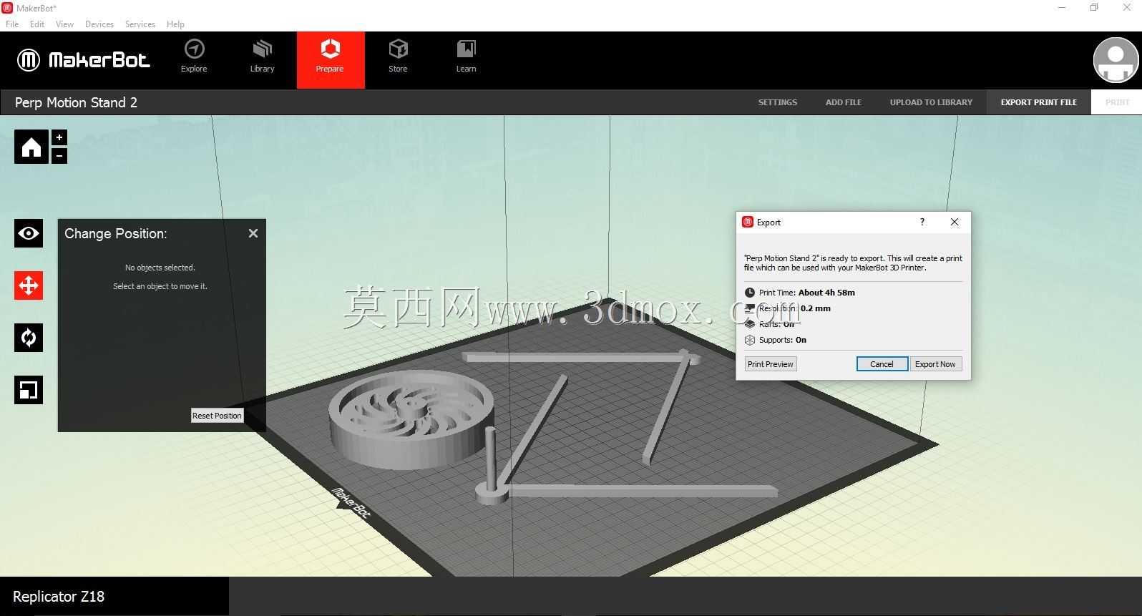The height and width of the screenshot is (616, 1142).
Task: Open Print Preview from Export dialog
Action: coord(771,364)
